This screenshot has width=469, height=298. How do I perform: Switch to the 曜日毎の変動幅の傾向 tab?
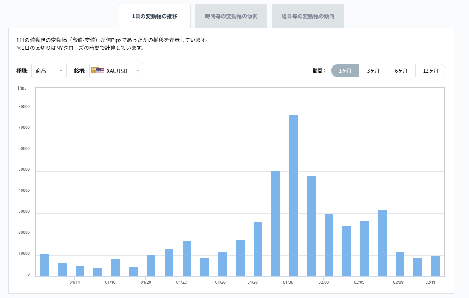coord(307,16)
